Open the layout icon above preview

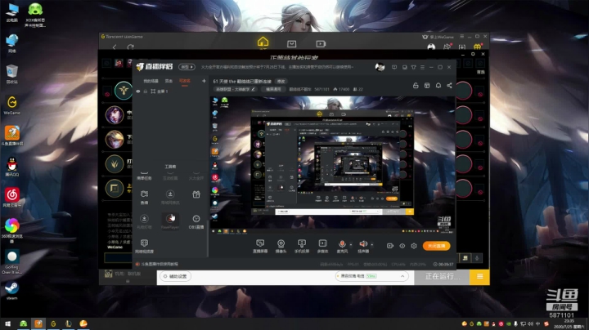[427, 86]
